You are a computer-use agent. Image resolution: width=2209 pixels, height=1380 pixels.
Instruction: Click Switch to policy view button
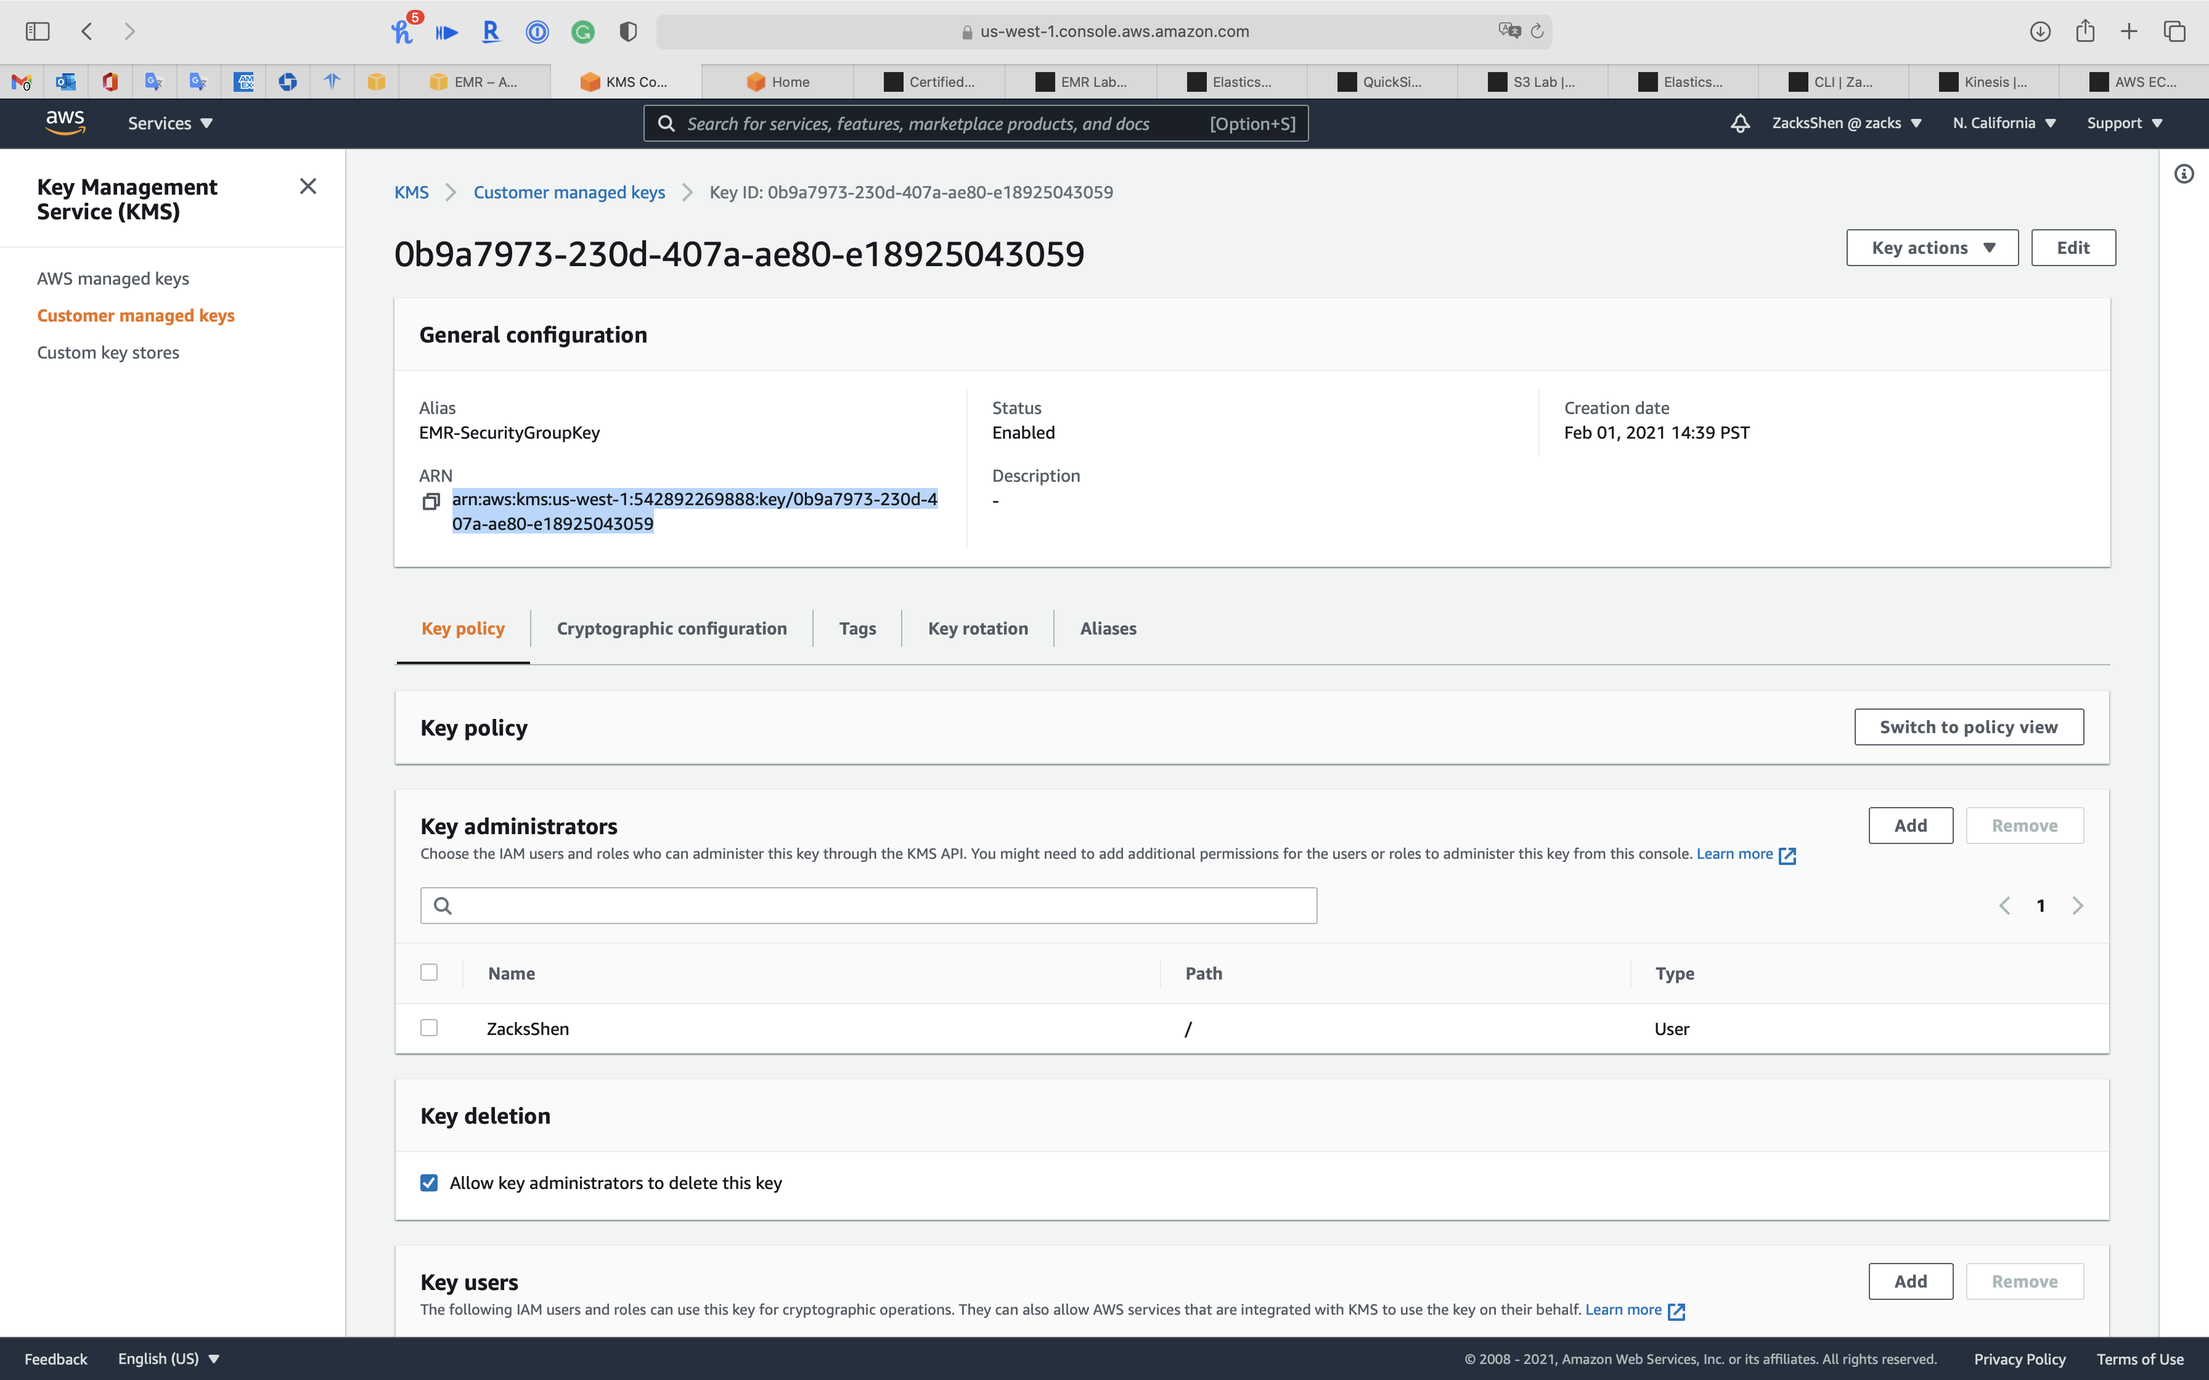pos(1968,726)
